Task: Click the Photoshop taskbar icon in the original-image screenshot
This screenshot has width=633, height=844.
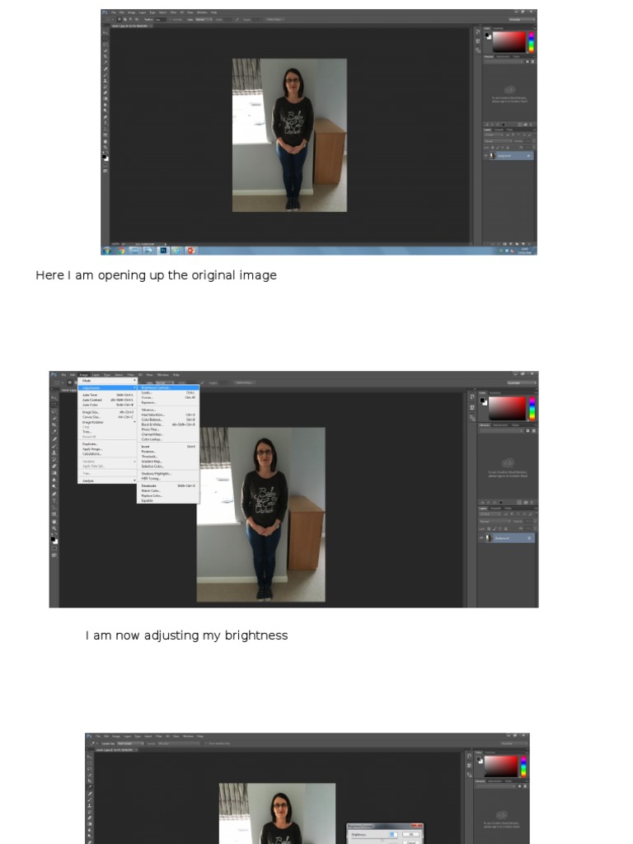Action: tap(163, 251)
